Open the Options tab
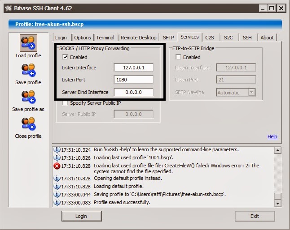Viewport: 290px width, 230px height. pos(83,38)
